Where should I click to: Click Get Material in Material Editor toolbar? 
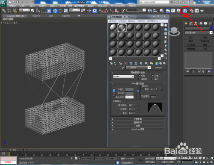click(111, 63)
